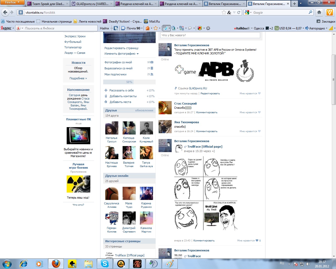The image size is (336, 269).
Task: Click the Редактировать страницу link
Action: [121, 48]
